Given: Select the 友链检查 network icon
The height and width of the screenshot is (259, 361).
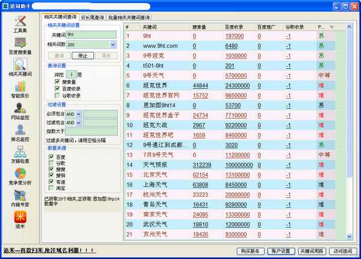Looking at the screenshot, I should 20,152.
